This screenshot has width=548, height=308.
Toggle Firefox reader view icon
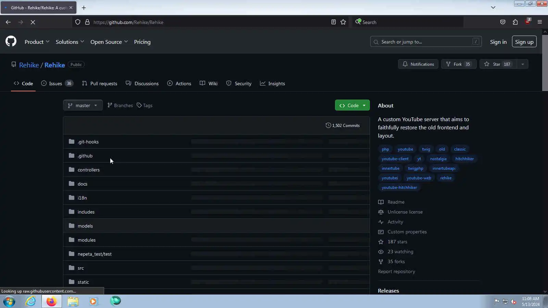pyautogui.click(x=333, y=22)
